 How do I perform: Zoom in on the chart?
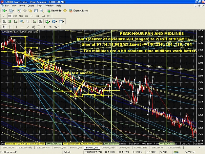22,21
